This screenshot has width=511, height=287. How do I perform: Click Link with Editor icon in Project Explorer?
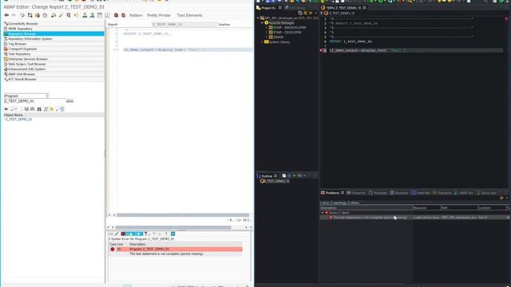pos(305,13)
